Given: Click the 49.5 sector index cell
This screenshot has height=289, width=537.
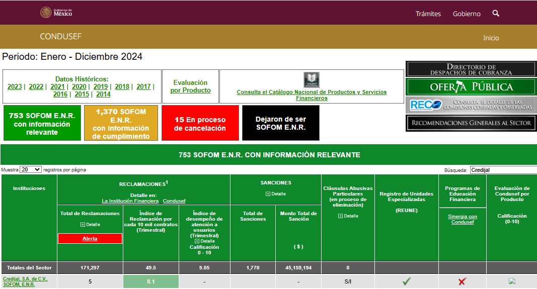Looking at the screenshot, I should pos(150,268).
